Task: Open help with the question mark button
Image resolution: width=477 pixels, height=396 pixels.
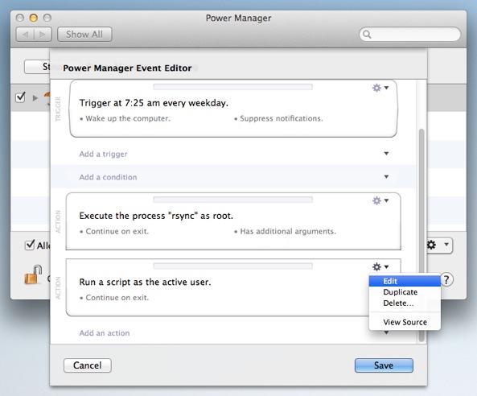Action: pyautogui.click(x=446, y=279)
